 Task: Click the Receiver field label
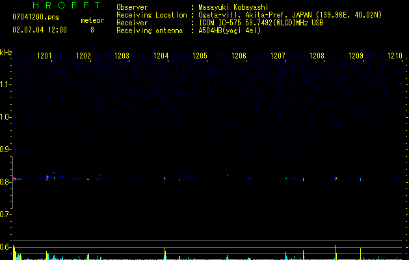coord(132,23)
